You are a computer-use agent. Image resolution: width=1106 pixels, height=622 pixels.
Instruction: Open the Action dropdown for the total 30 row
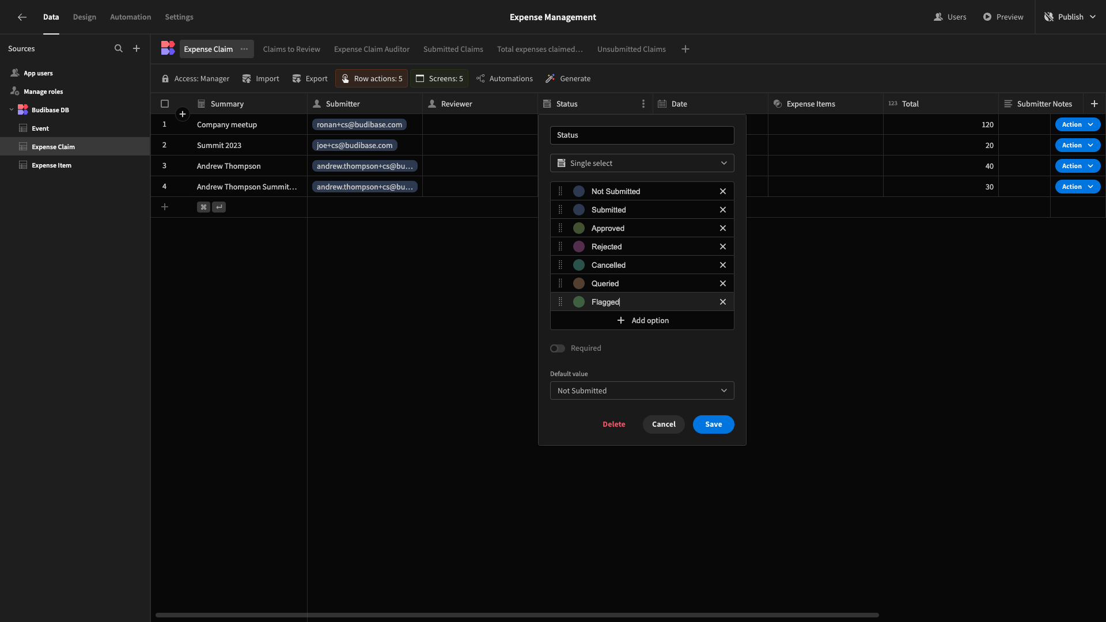1077,187
